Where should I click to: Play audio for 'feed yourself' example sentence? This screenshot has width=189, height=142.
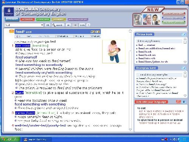coord(17,61)
